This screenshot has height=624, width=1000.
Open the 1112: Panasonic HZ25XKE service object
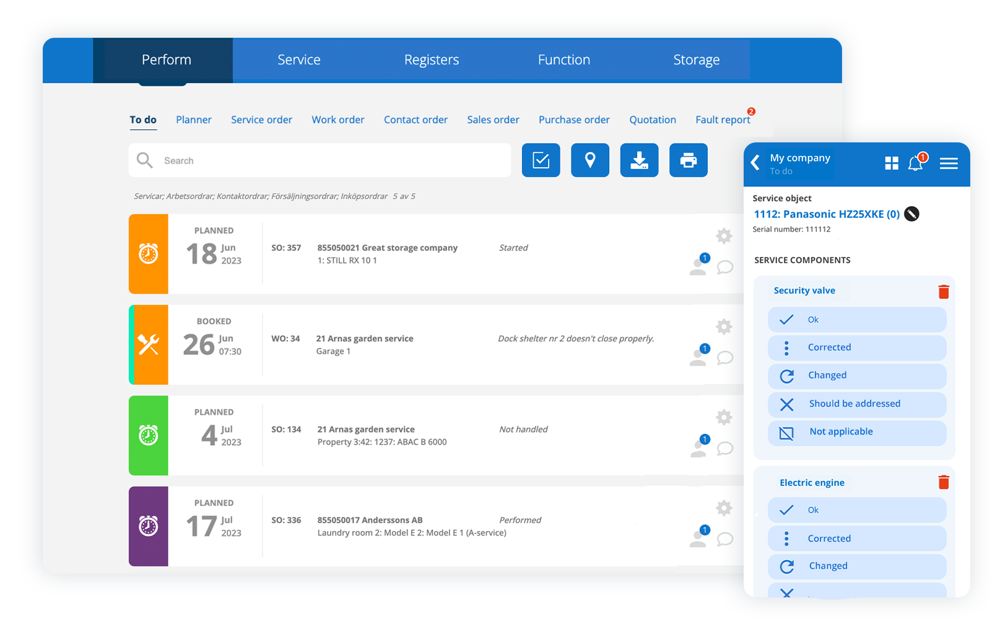point(826,214)
